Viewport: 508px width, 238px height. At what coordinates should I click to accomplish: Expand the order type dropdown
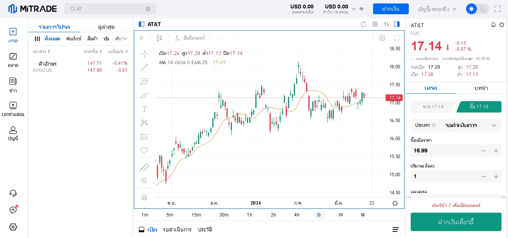click(x=494, y=125)
